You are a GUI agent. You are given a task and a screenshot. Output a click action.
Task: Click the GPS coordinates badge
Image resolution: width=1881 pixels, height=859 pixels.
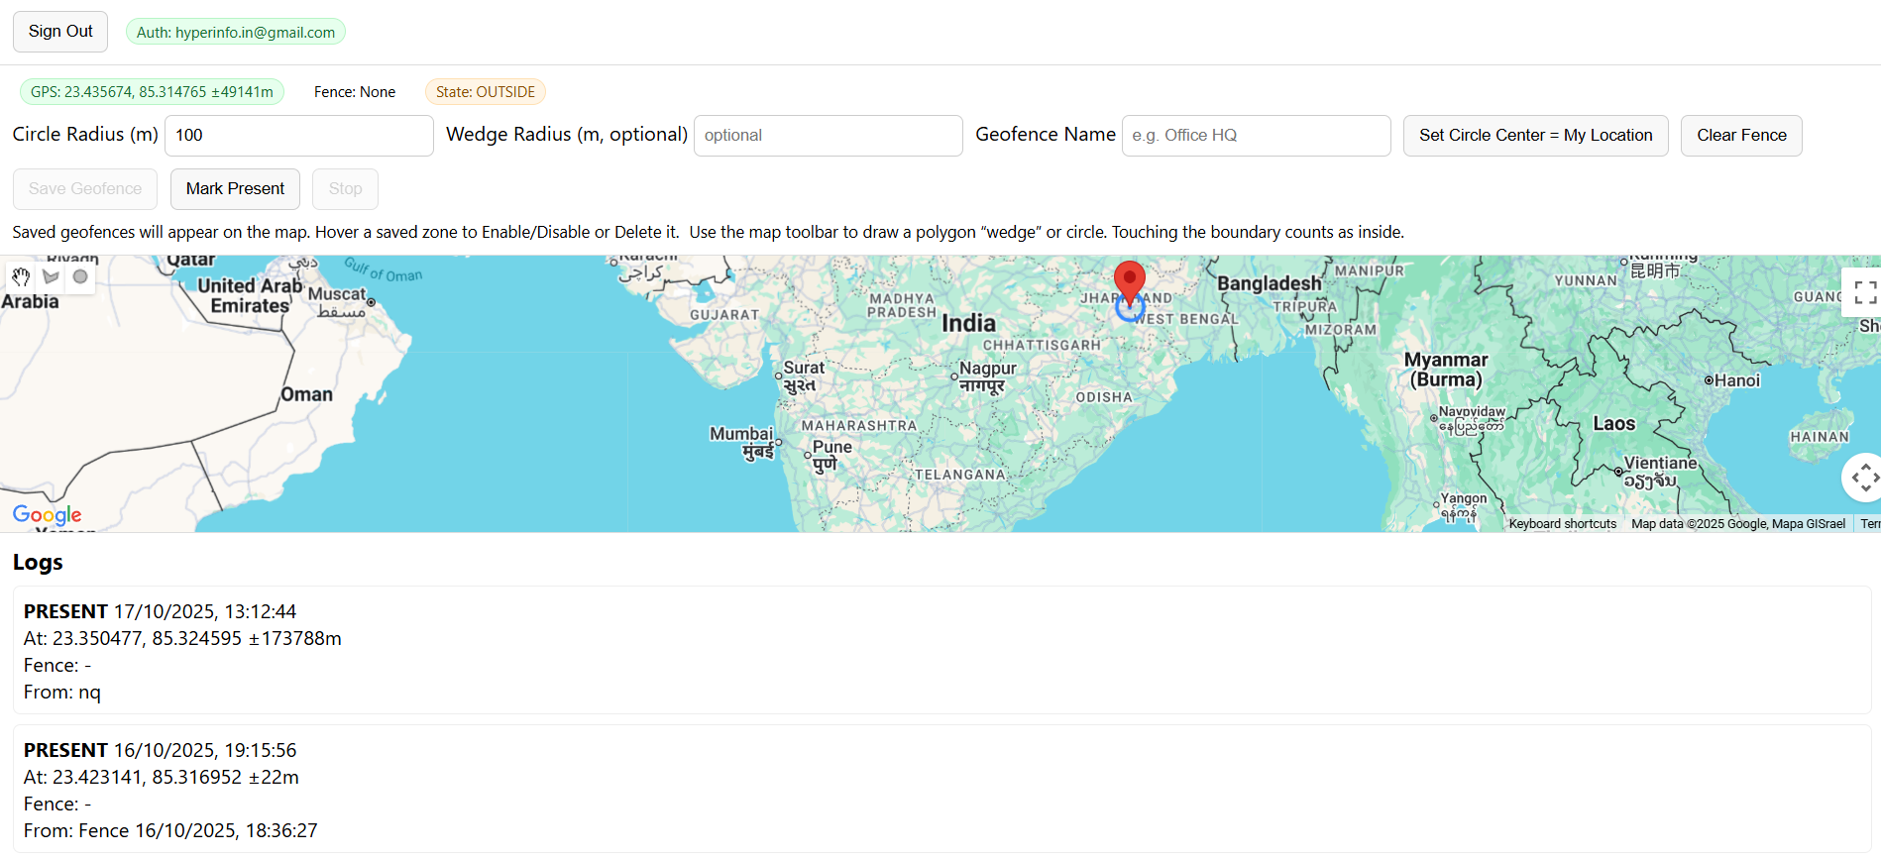coord(152,92)
